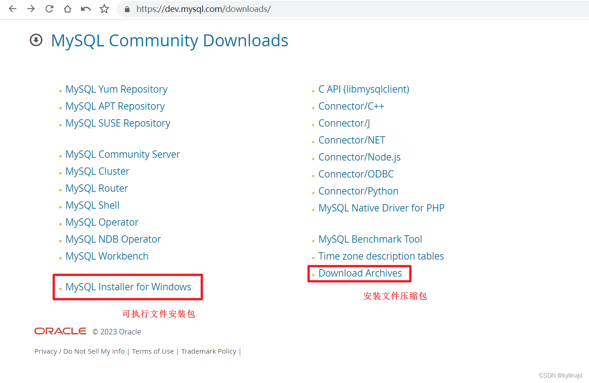The width and height of the screenshot is (589, 383).
Task: Open the Terms of Use footer link
Action: (x=153, y=351)
